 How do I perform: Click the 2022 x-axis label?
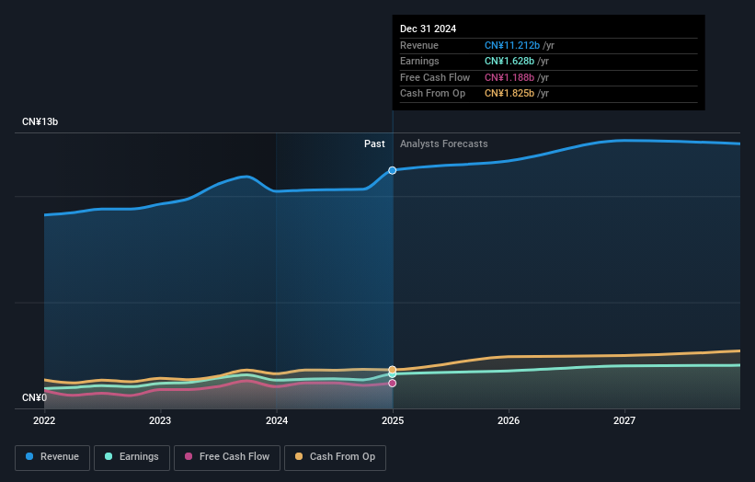pos(44,420)
